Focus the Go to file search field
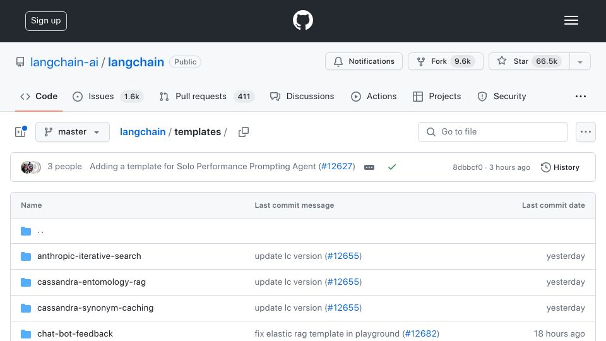The image size is (606, 341). [493, 132]
